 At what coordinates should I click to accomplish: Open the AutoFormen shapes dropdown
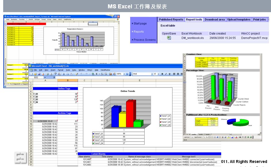198,137
